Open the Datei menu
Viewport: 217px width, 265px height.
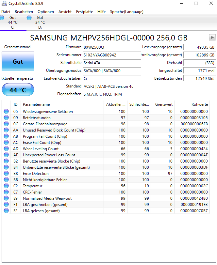click(x=6, y=12)
